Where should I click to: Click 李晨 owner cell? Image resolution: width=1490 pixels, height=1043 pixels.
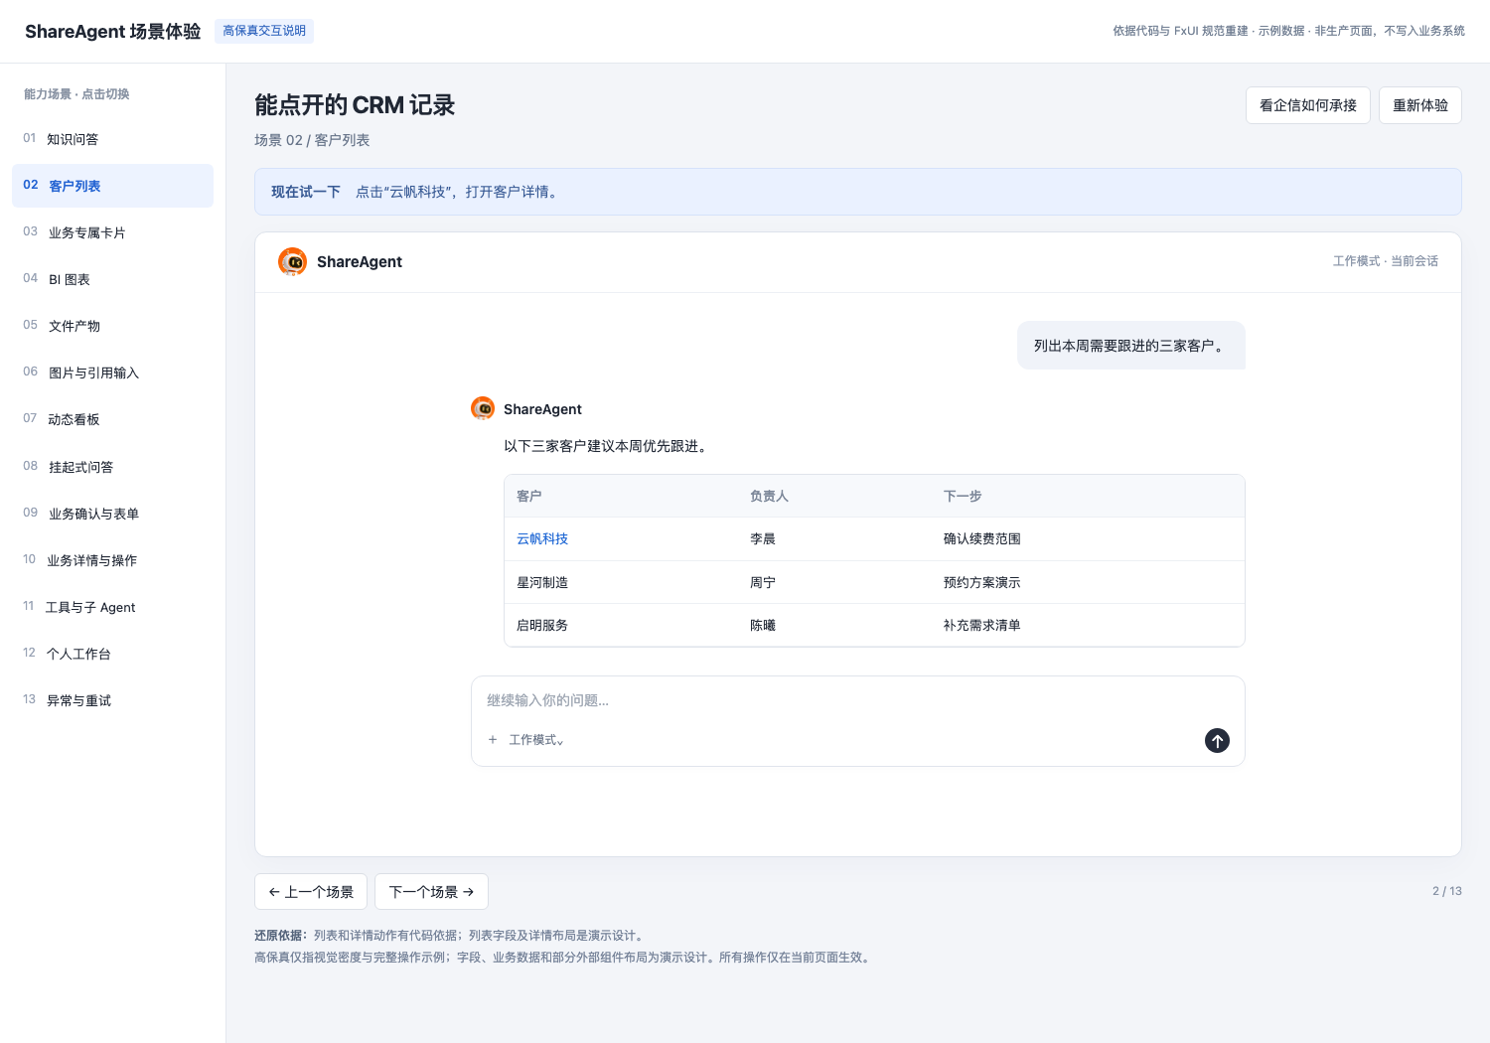pos(763,538)
